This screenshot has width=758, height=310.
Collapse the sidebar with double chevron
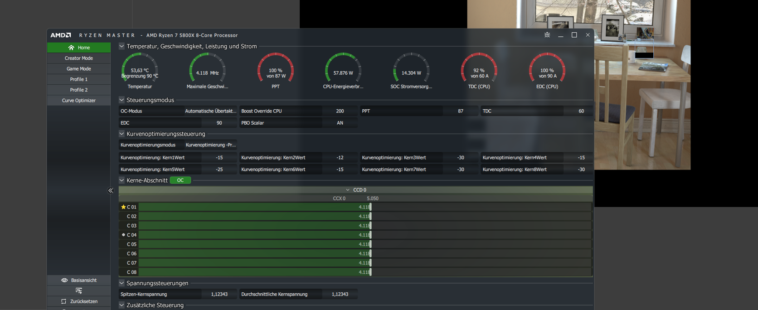[x=111, y=191]
